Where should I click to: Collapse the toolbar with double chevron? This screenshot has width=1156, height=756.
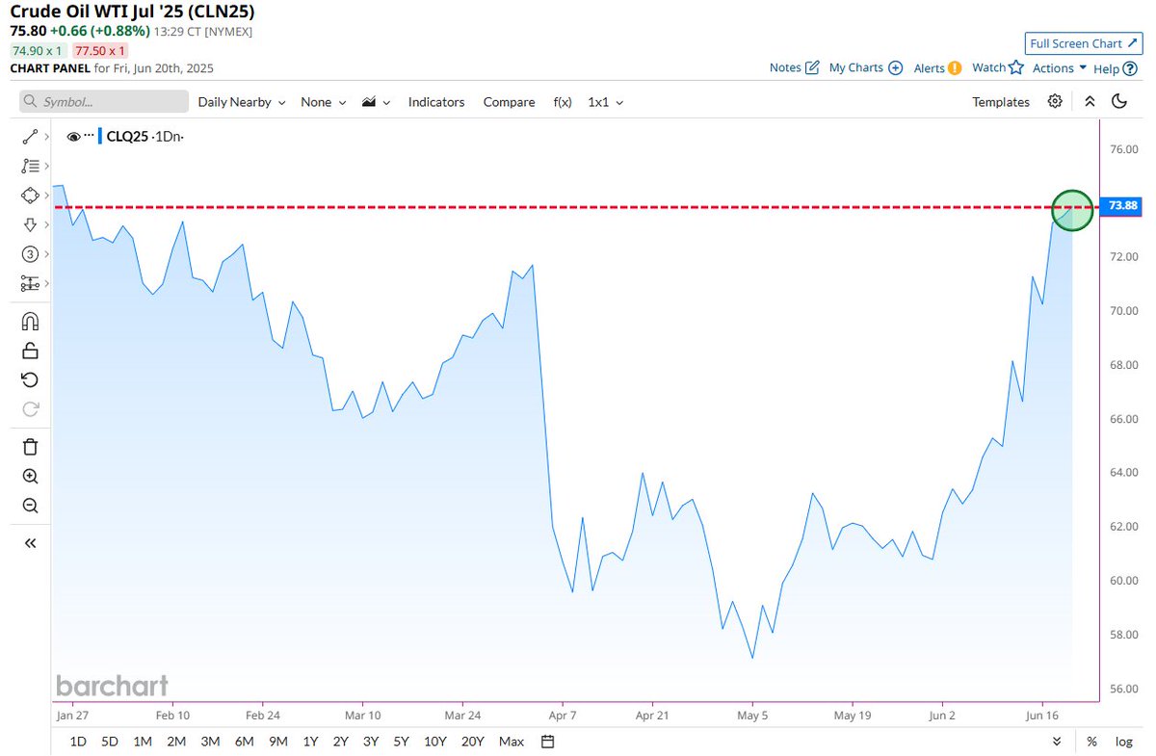1090,101
